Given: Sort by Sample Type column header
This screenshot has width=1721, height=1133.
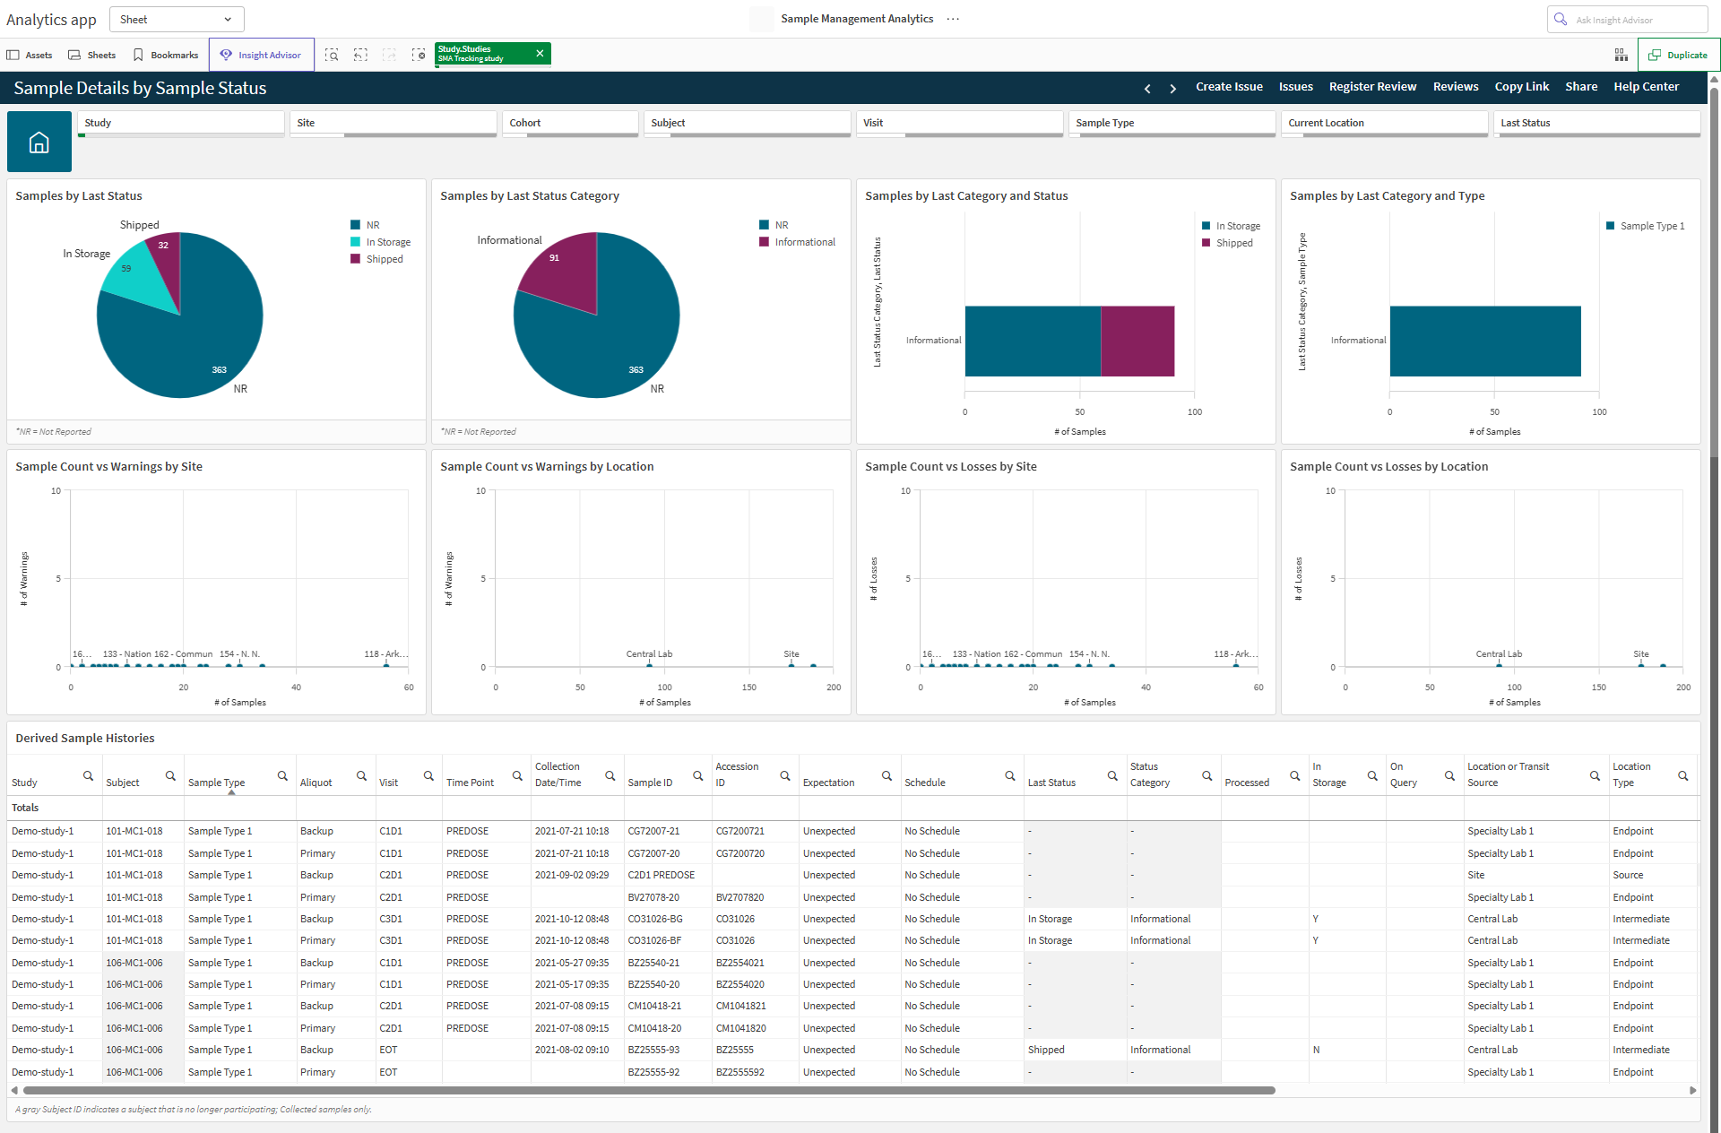Looking at the screenshot, I should (x=216, y=783).
